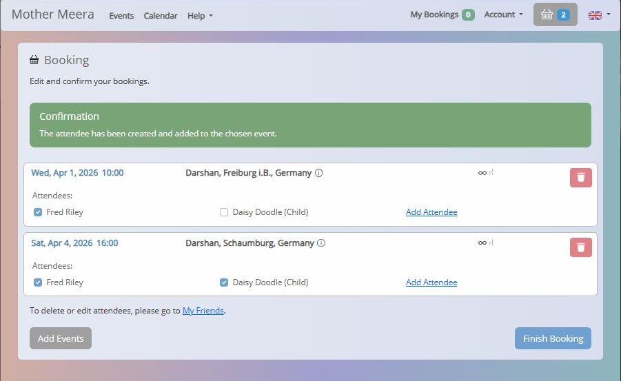Open the shopping basket with 2 items
Viewport: 621px width, 381px height.
click(555, 14)
